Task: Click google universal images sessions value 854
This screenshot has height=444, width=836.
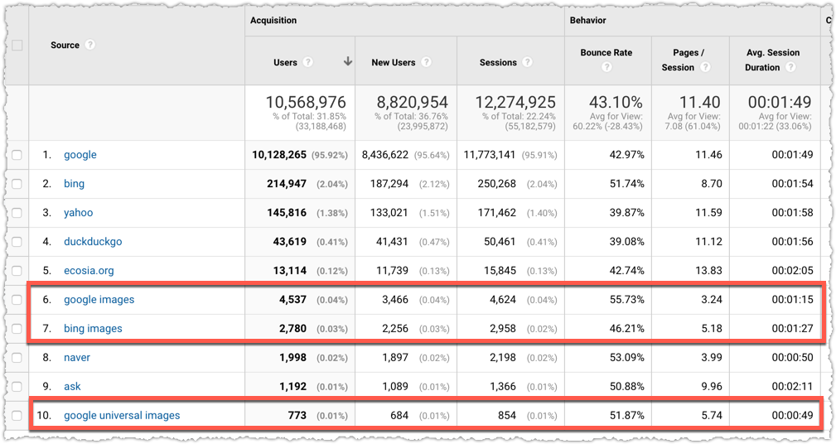Action: pos(506,415)
